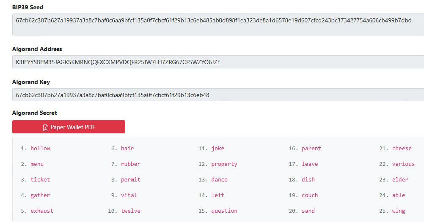The image size is (424, 222).
Task: Select the word 'property' at number 12
Action: 224,164
